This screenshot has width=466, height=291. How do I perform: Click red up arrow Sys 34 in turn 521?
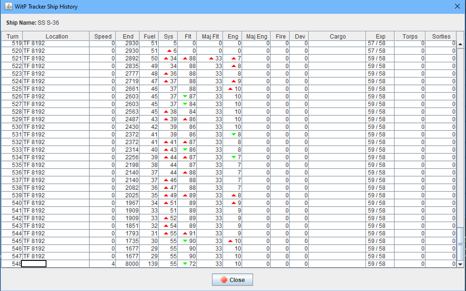tap(166, 59)
